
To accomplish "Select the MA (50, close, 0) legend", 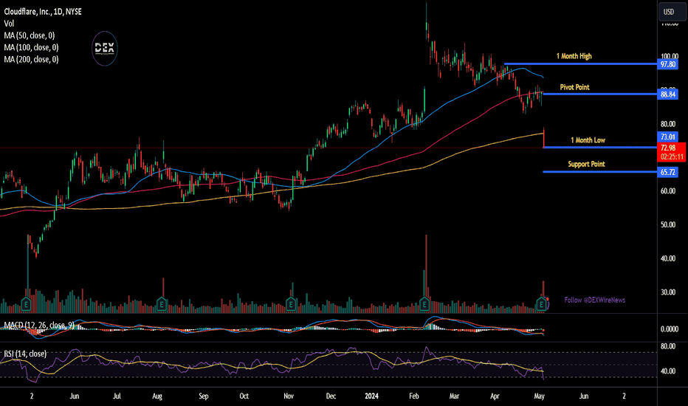I will (30, 35).
